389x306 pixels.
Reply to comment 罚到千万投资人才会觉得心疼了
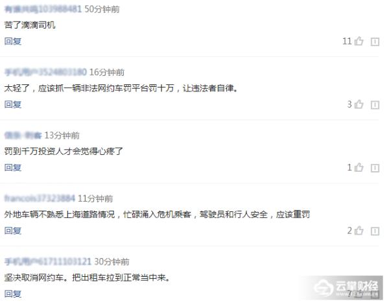tap(13, 167)
